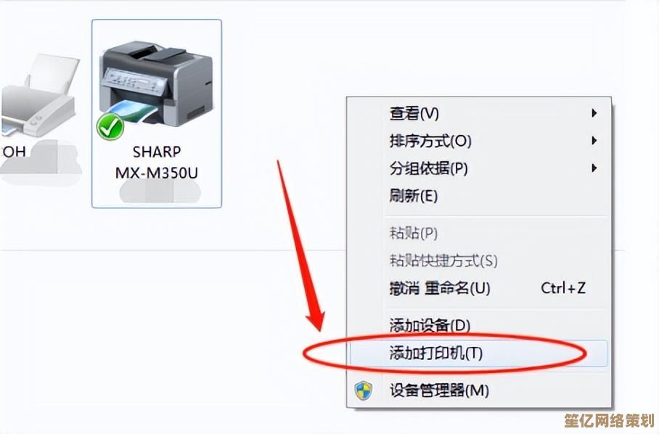Expand the arrow beside 分组依据(P)

594,168
